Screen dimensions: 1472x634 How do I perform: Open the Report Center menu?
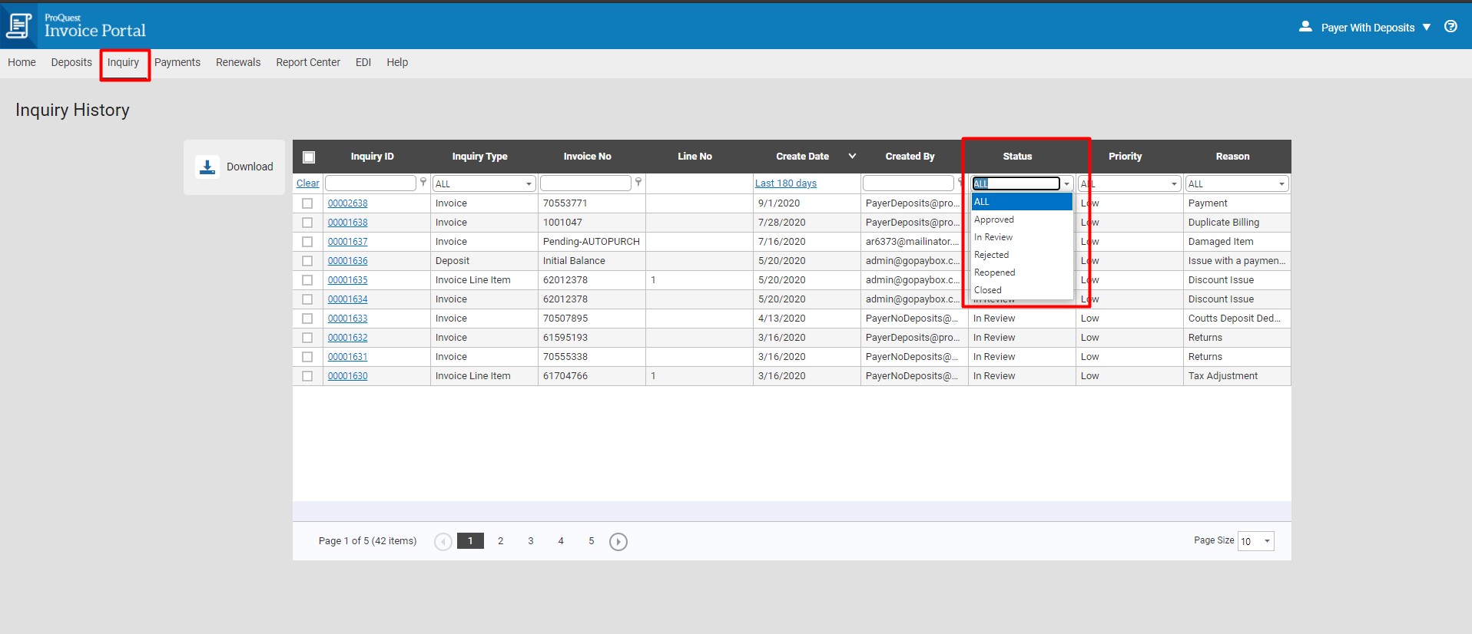pos(308,62)
